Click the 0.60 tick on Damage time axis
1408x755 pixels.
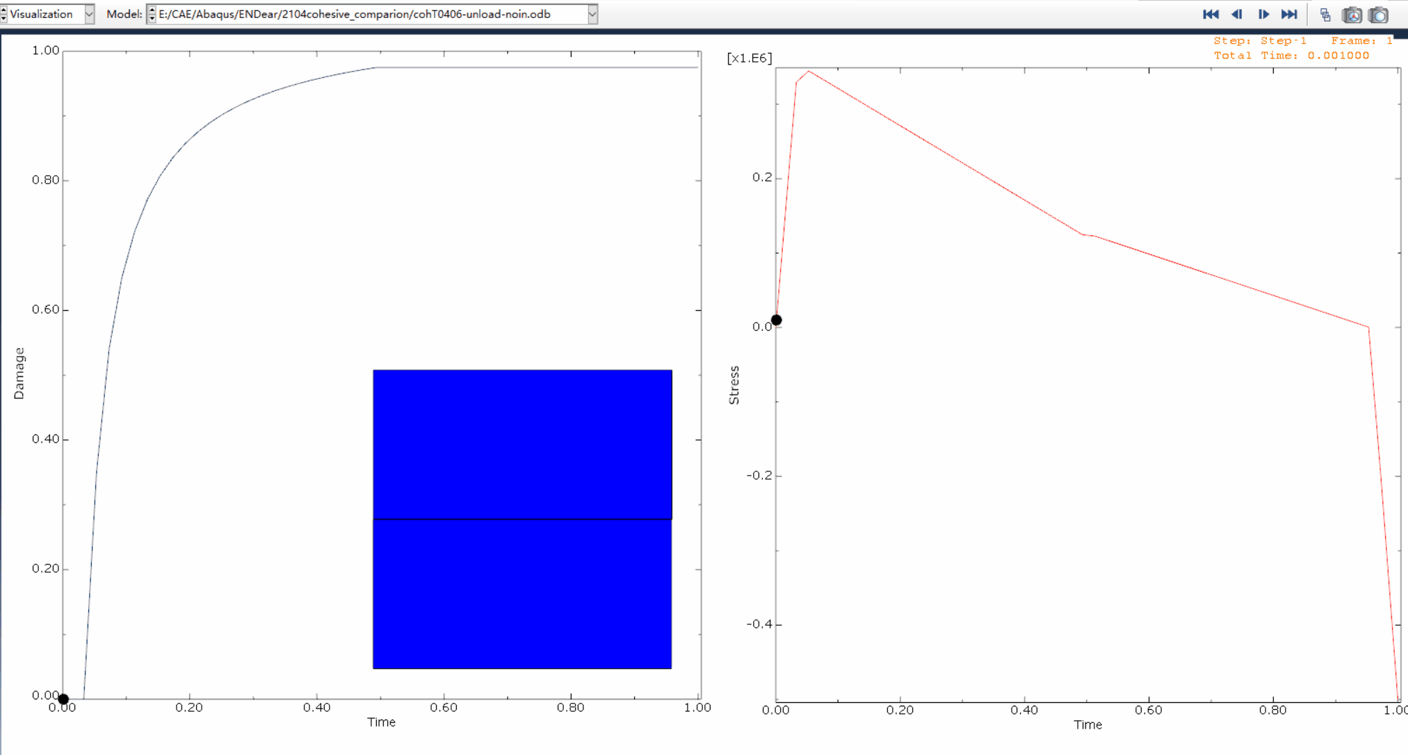[x=444, y=708]
